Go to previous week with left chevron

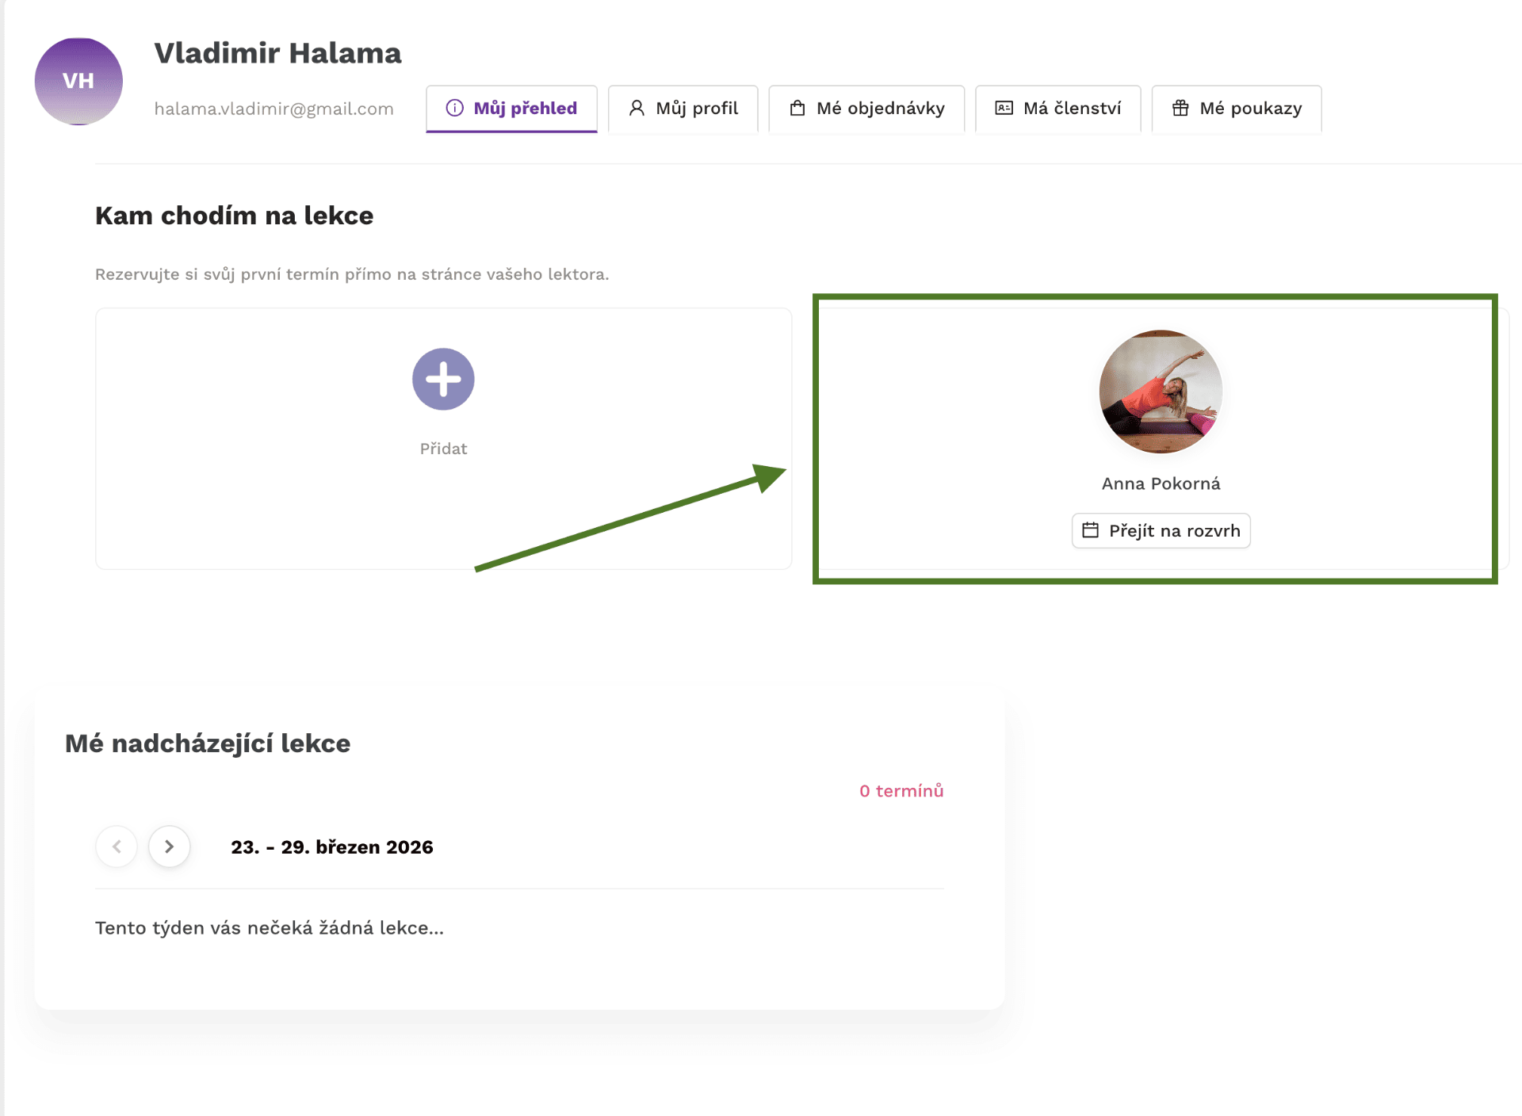117,847
